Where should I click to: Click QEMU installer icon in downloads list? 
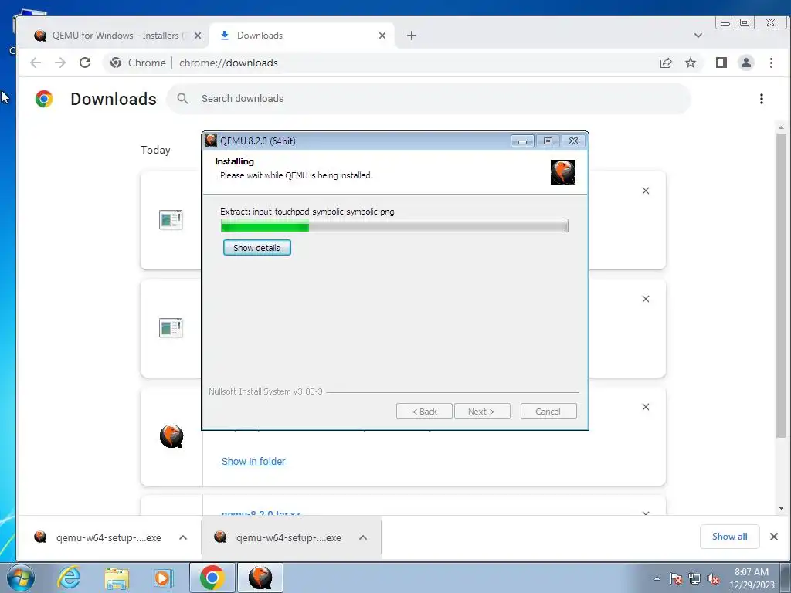171,436
